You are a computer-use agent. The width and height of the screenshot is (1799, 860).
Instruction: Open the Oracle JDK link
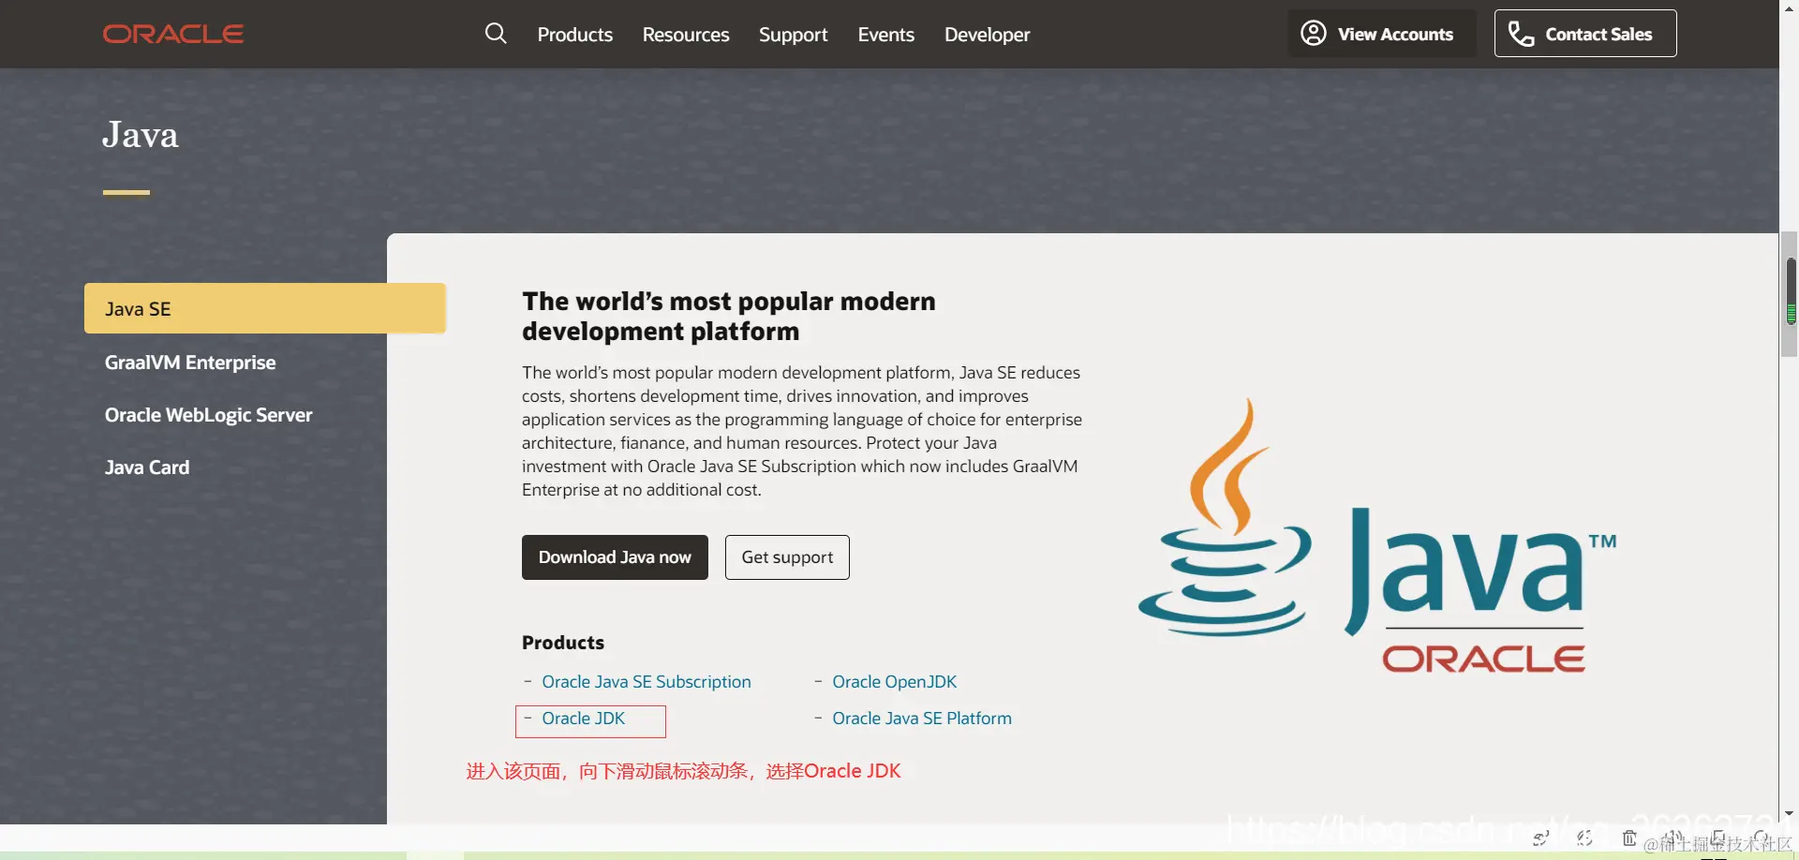[x=583, y=719]
